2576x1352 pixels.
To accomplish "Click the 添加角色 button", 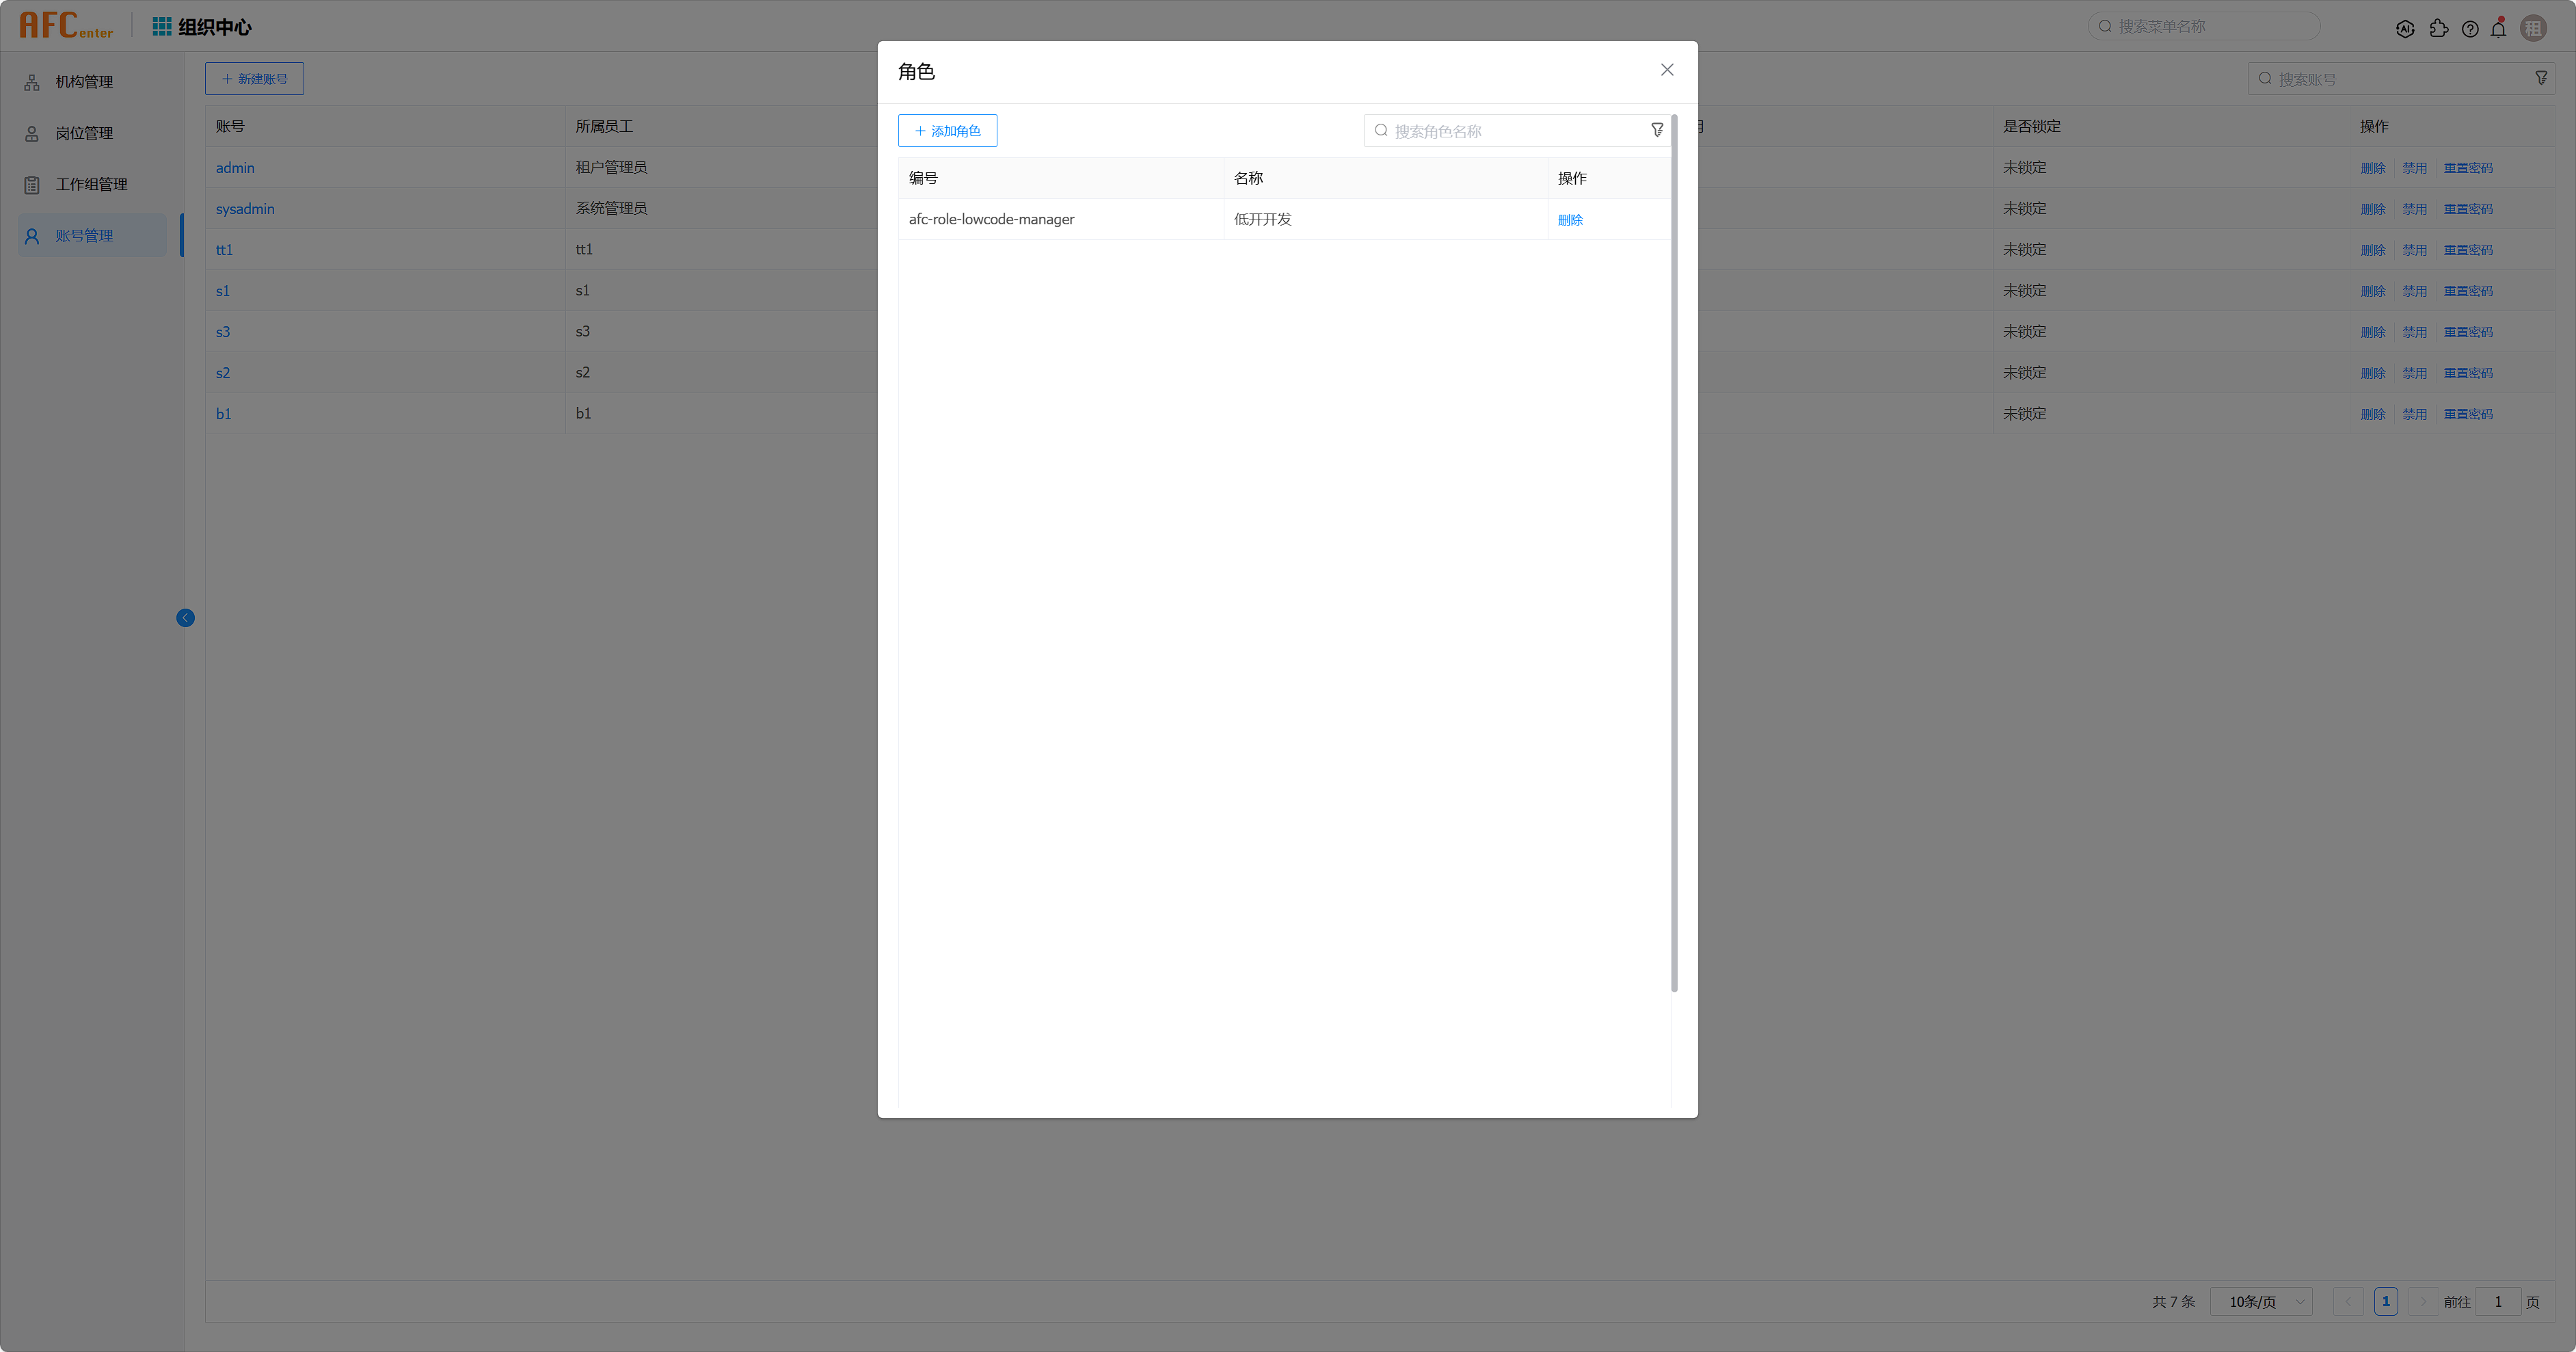I will (x=947, y=131).
